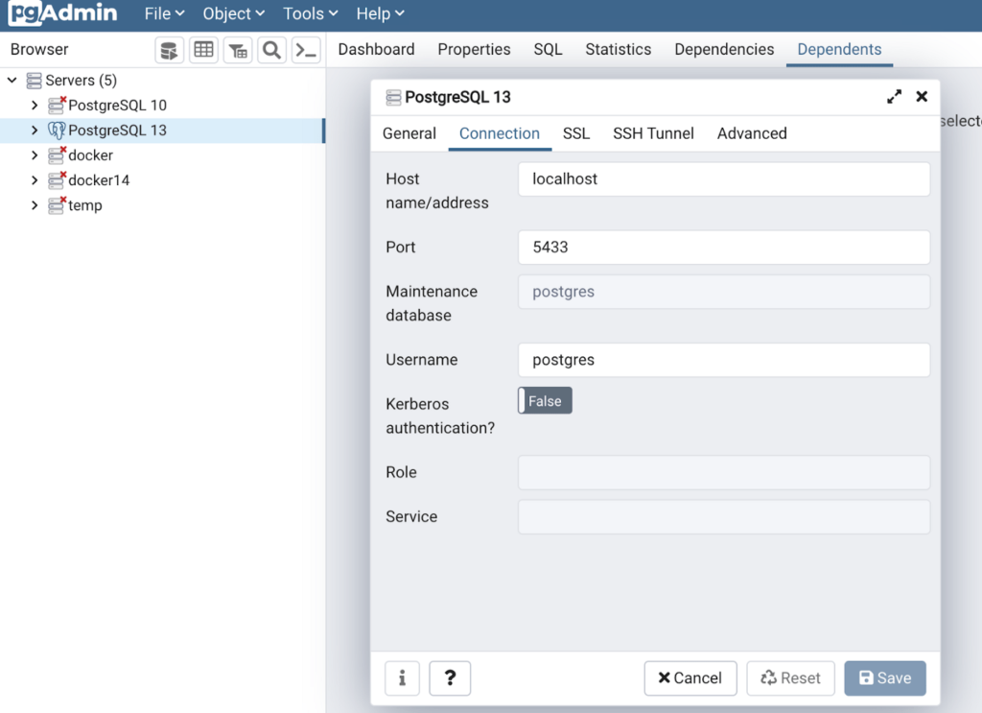
Task: Click the Port field showing 5433
Action: 724,247
